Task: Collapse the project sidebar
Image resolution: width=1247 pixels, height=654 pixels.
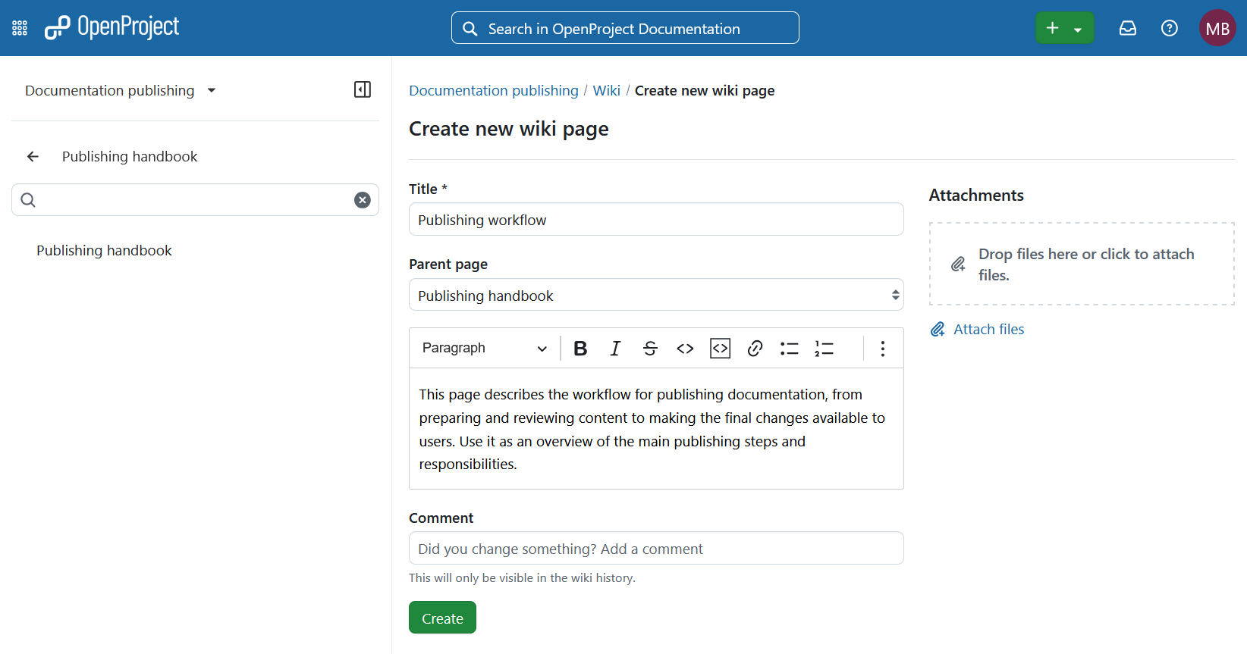Action: (363, 89)
